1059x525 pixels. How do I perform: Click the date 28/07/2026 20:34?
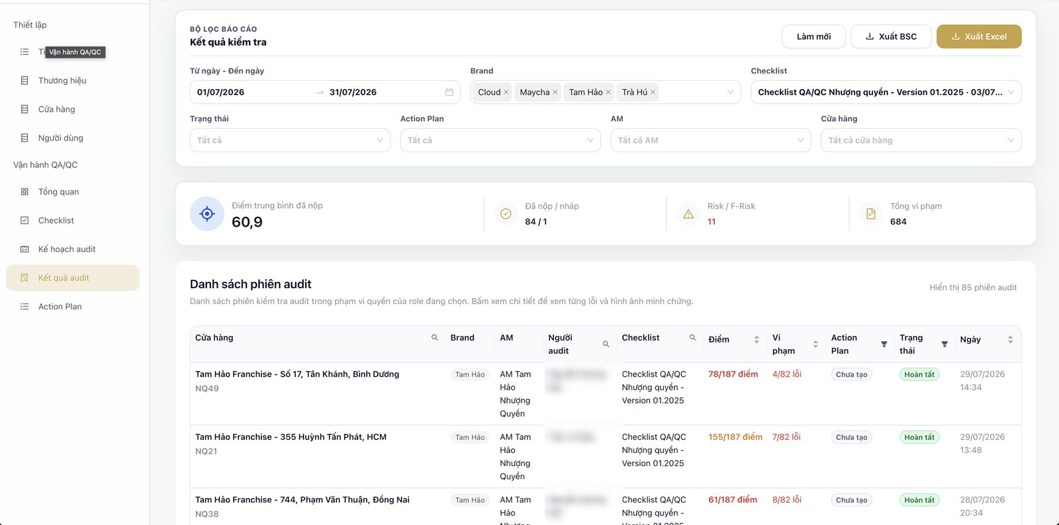click(982, 506)
